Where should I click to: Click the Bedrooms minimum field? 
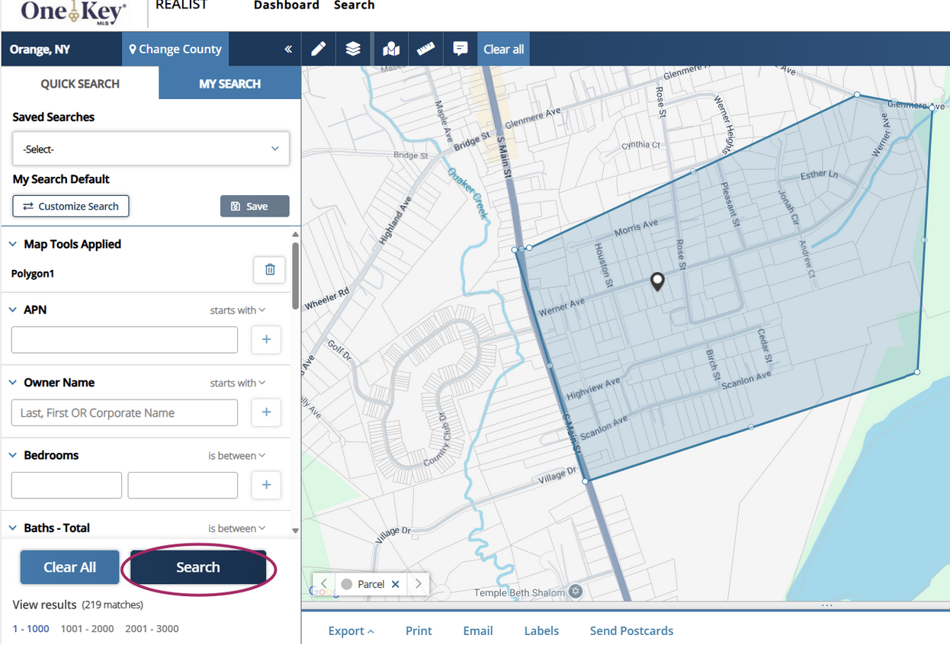(x=66, y=485)
